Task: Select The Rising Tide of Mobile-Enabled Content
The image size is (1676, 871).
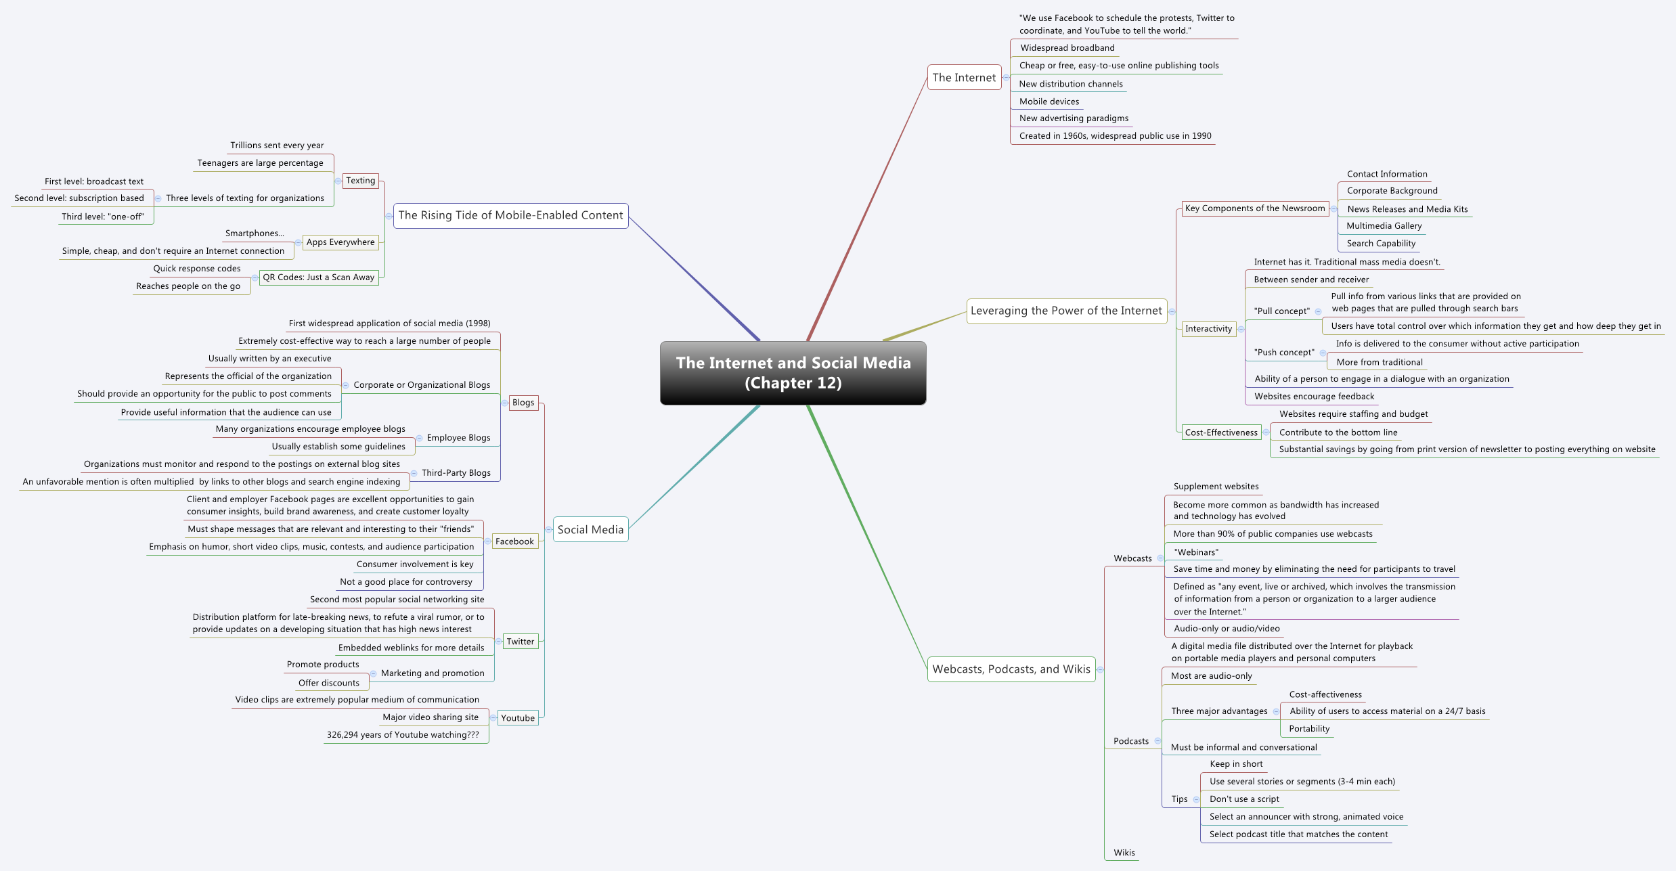Action: pos(510,215)
